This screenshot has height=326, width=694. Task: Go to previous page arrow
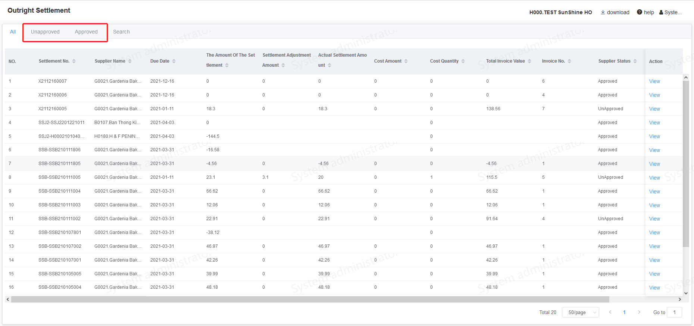pyautogui.click(x=610, y=312)
